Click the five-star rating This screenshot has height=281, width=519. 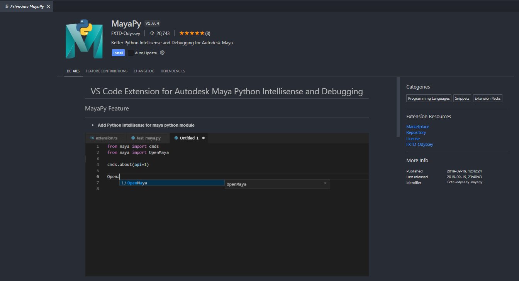192,33
